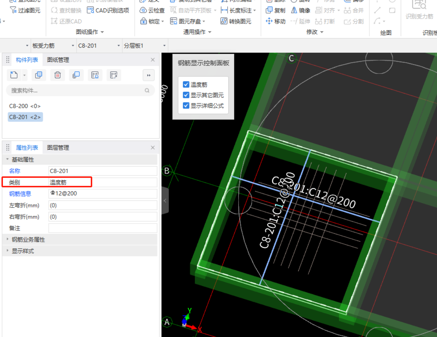Image resolution: width=437 pixels, height=337 pixels.
Task: Select the 复制 copy tool
Action: (276, 10)
